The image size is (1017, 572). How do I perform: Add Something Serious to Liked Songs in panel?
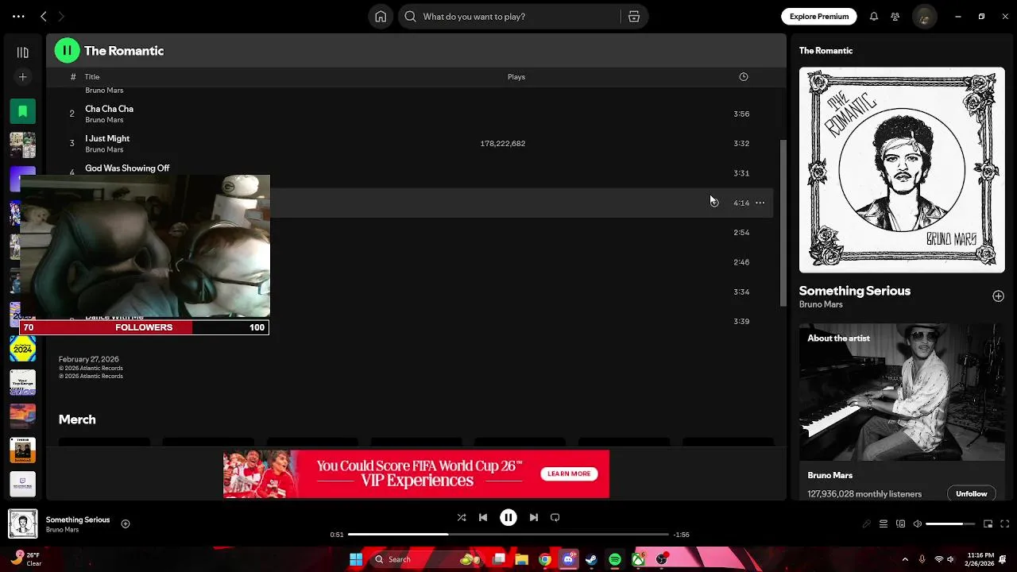click(998, 296)
